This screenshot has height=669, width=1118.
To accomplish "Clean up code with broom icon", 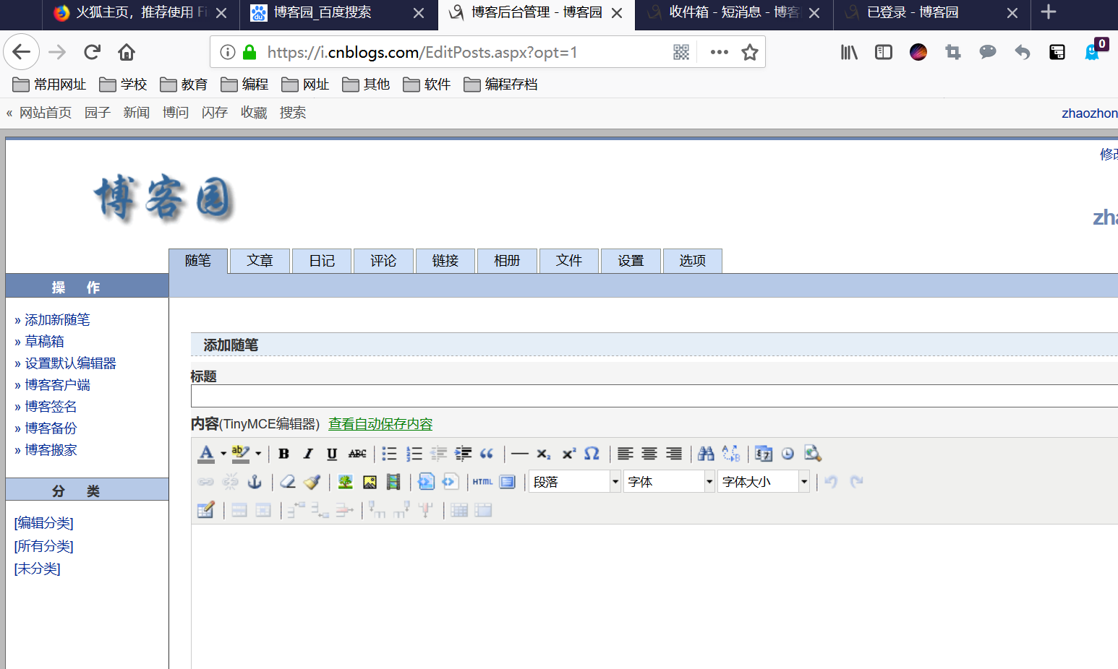I will [x=312, y=482].
